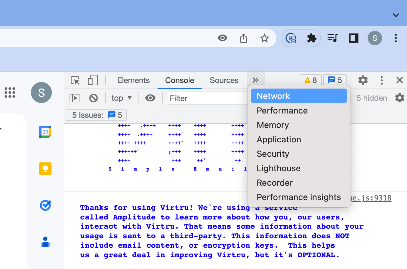
Task: Expand the tab search chevron
Action: tap(396, 15)
